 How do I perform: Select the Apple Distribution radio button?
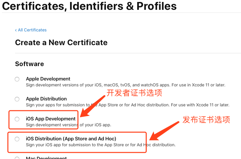tap(17, 99)
